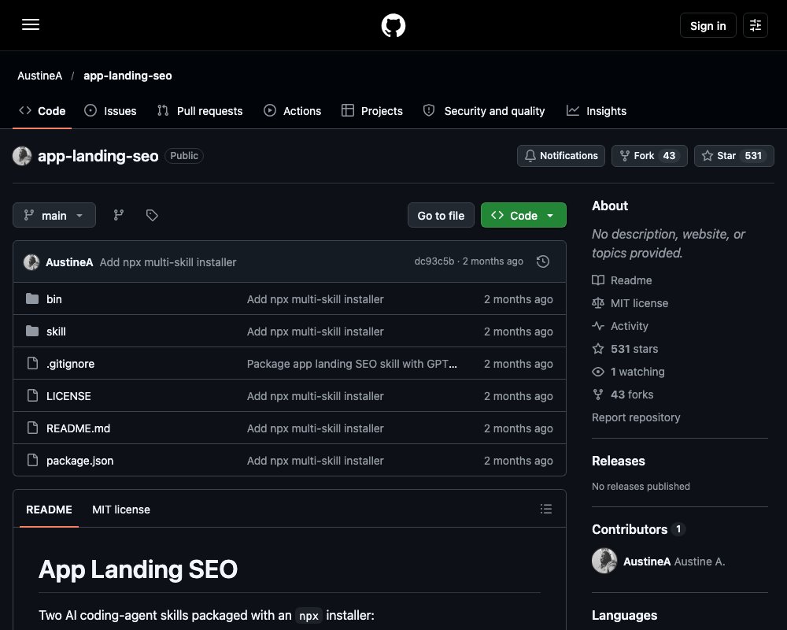View the Insights tab
Viewport: 787px width, 630px height.
(x=597, y=111)
